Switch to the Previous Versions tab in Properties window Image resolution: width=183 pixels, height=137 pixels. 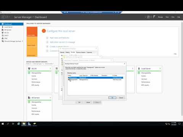point(81,53)
